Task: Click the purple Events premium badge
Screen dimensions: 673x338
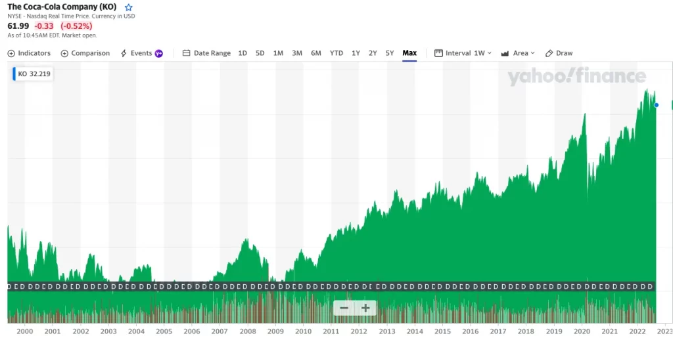Action: [x=158, y=53]
